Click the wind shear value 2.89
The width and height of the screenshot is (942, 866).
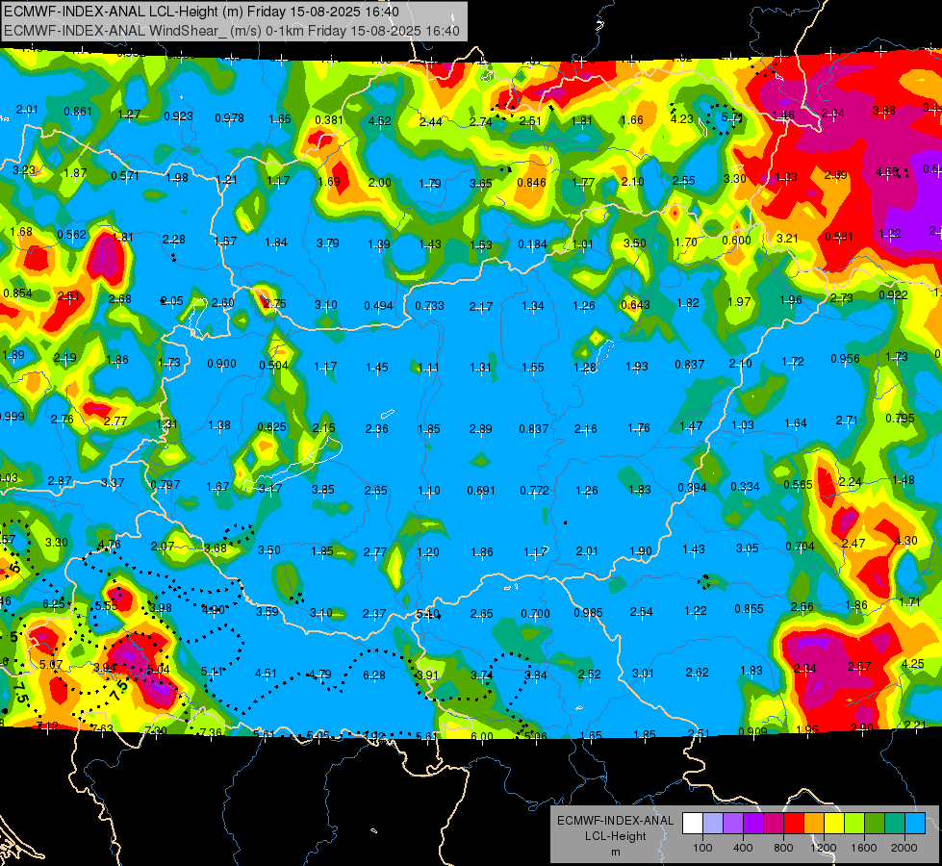click(480, 428)
